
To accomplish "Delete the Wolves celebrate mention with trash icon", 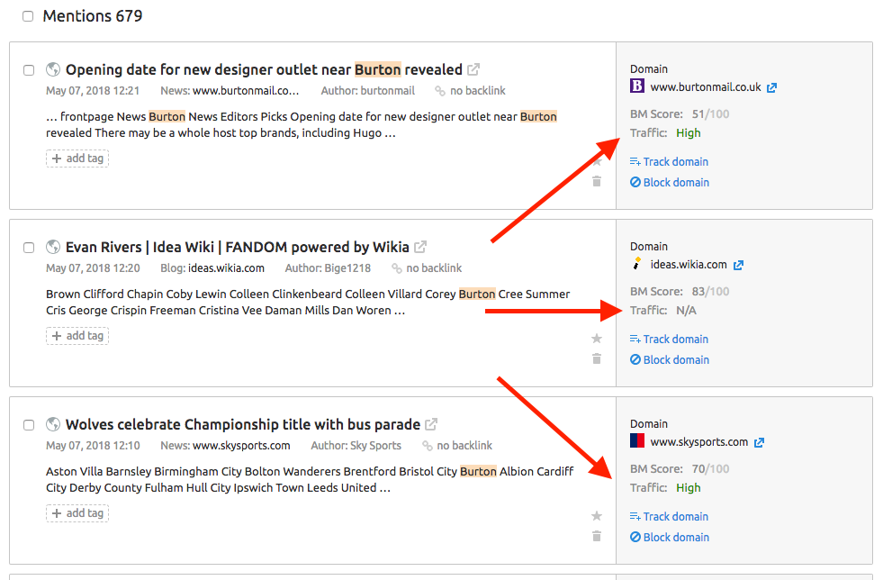I will pos(597,536).
